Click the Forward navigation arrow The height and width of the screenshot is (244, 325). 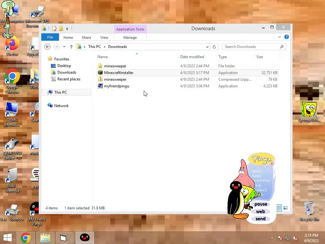(x=56, y=47)
